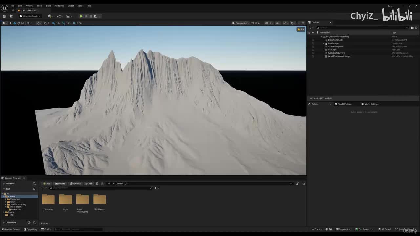Open the Selection Mode dropdown

[x=30, y=16]
